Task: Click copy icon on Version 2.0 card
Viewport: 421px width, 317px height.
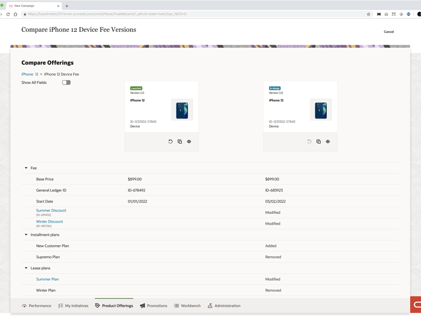Action: [x=180, y=141]
